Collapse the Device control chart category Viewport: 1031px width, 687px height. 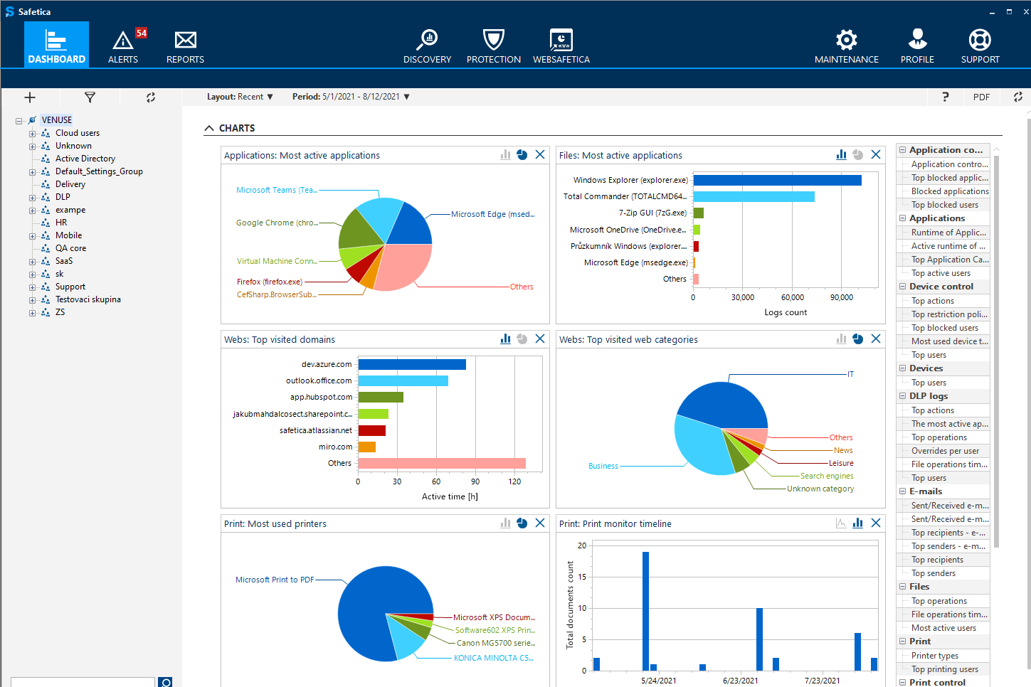click(902, 286)
